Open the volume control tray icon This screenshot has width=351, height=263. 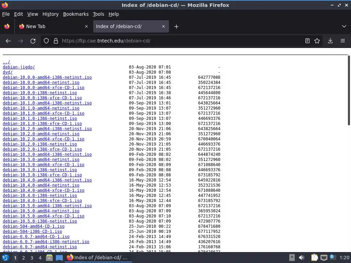302,258
